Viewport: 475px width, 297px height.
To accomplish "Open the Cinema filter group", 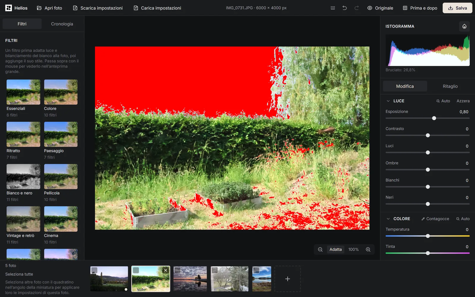I will pyautogui.click(x=61, y=225).
